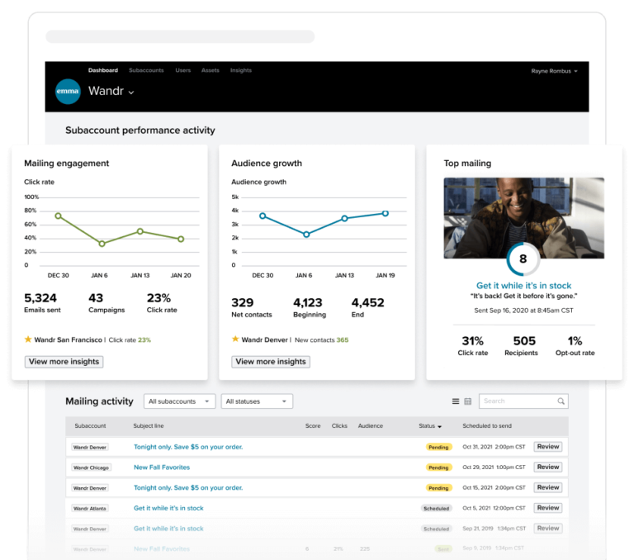Open the Insights tab
Screen dimensions: 634x560
tap(241, 71)
